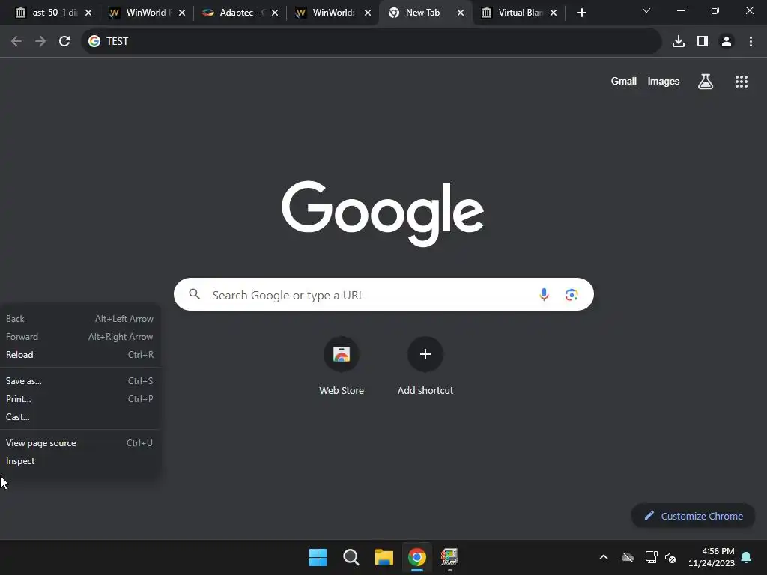Close the Virtual Blan tab
The width and height of the screenshot is (767, 575).
(554, 13)
